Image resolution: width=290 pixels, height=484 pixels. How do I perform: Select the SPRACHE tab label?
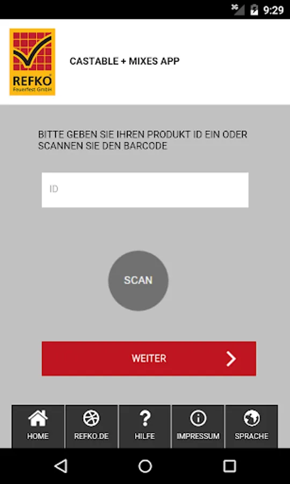pos(251,436)
